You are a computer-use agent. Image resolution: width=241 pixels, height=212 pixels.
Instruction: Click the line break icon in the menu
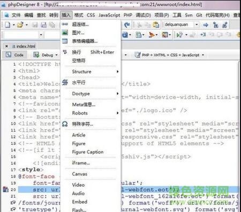(x=65, y=52)
